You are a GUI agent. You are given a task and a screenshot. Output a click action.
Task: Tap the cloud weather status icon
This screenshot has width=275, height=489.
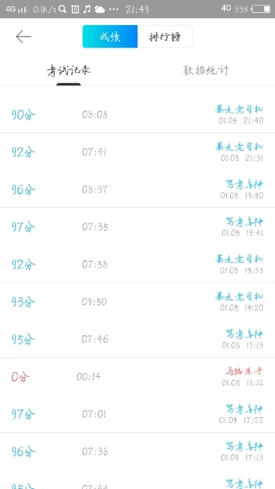click(100, 10)
